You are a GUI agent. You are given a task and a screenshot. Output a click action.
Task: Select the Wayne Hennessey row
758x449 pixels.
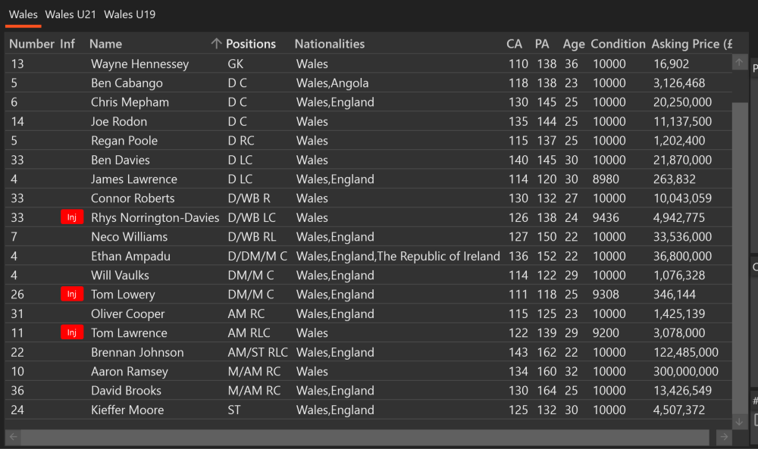point(368,64)
